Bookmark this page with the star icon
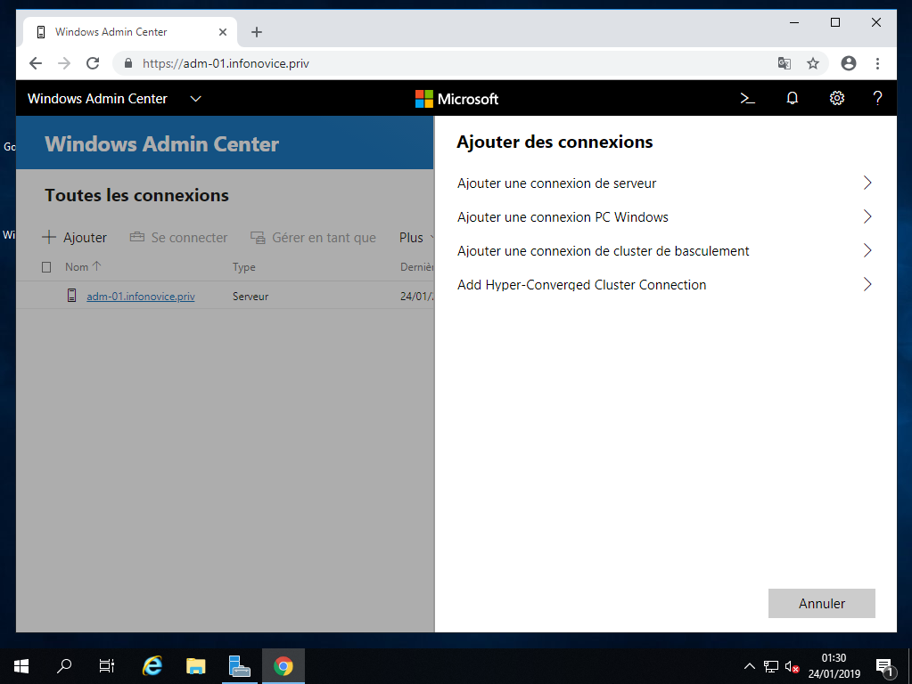The height and width of the screenshot is (684, 912). [813, 63]
